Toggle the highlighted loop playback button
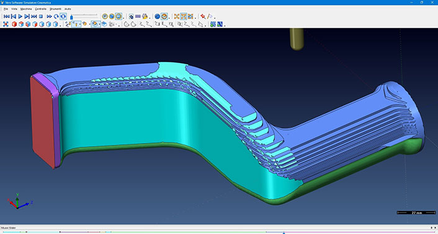The width and height of the screenshot is (438, 234). coord(63,17)
